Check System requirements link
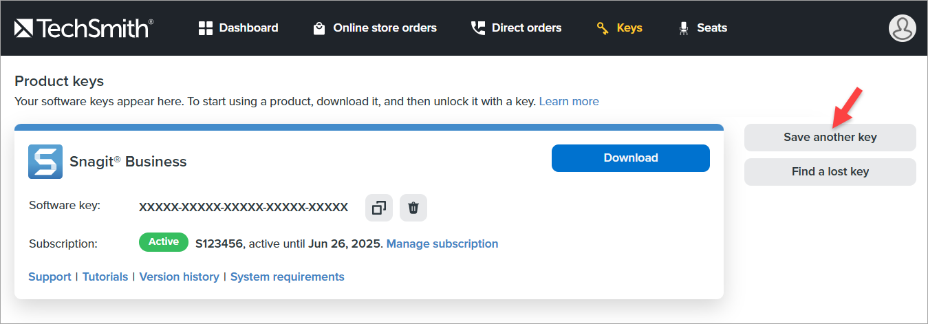This screenshot has height=324, width=928. pos(287,277)
